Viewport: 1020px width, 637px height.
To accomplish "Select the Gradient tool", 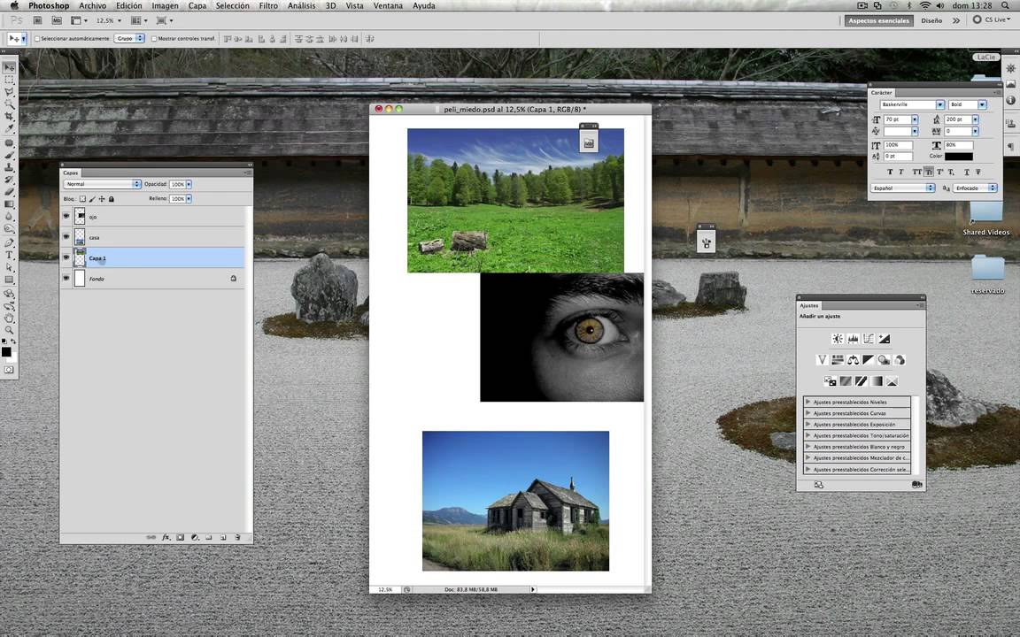I will (x=9, y=203).
